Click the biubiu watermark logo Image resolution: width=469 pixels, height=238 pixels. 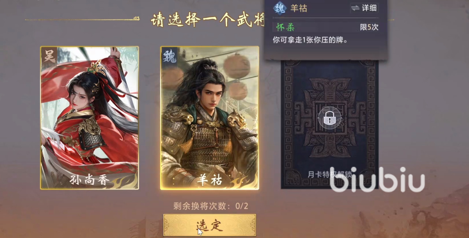(377, 180)
